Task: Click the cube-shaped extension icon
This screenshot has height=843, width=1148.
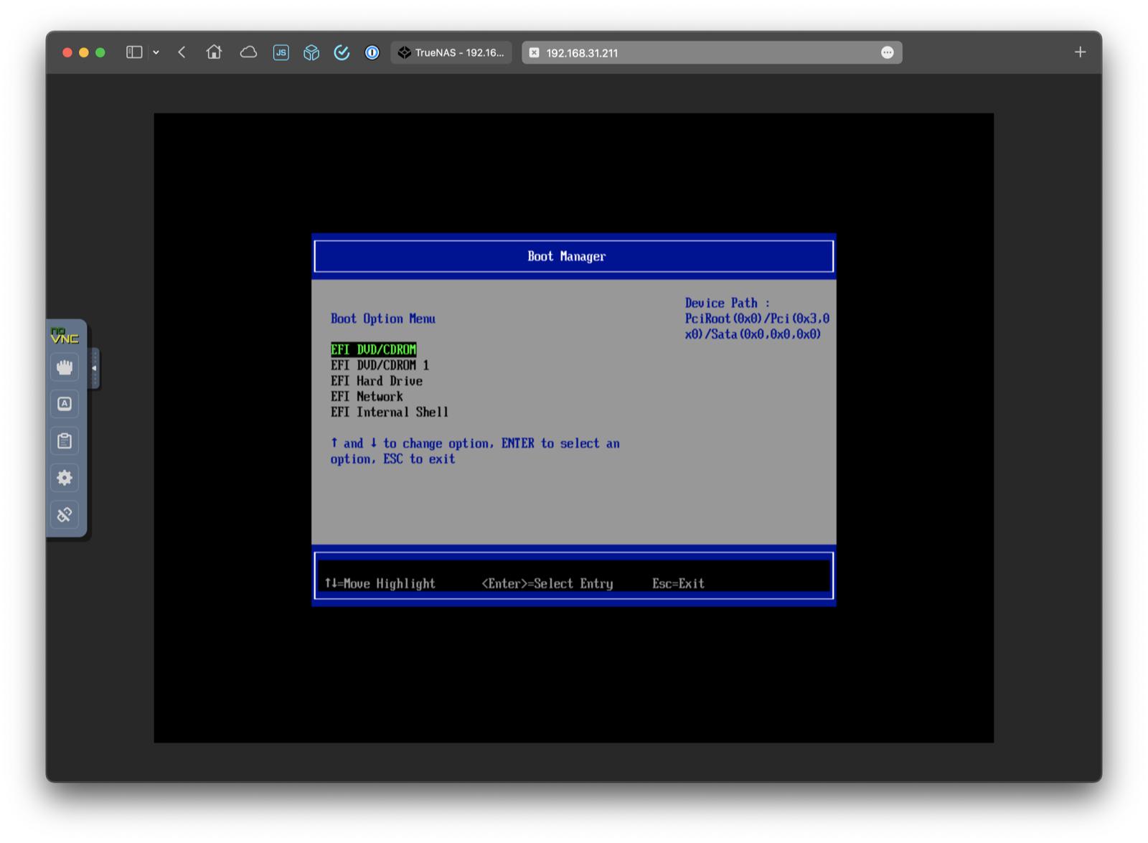Action: pos(311,52)
